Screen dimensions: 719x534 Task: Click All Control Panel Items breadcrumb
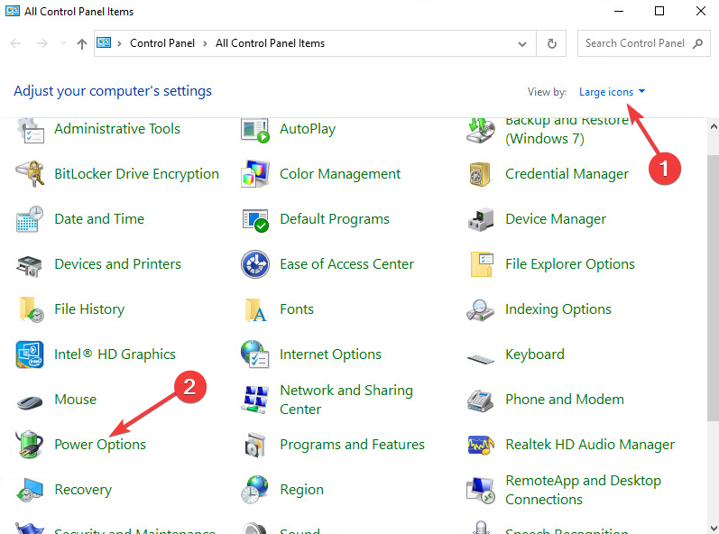pyautogui.click(x=270, y=43)
